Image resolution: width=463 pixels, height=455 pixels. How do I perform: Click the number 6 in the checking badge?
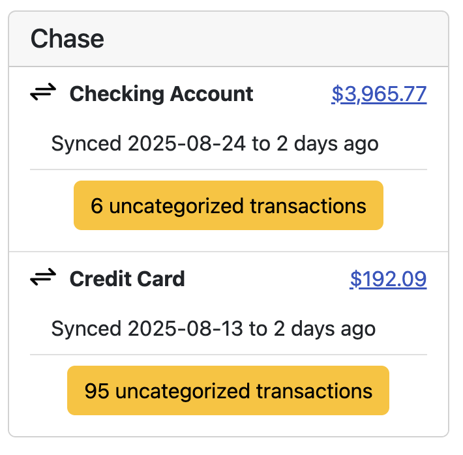point(97,207)
